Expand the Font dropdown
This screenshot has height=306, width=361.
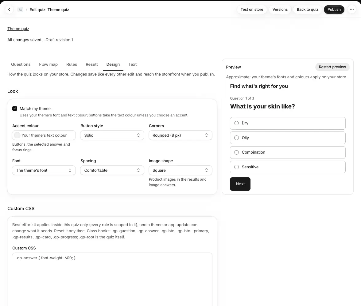(44, 170)
